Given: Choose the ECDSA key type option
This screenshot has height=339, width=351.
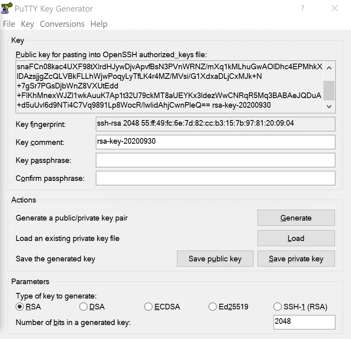Looking at the screenshot, I should click(x=148, y=307).
